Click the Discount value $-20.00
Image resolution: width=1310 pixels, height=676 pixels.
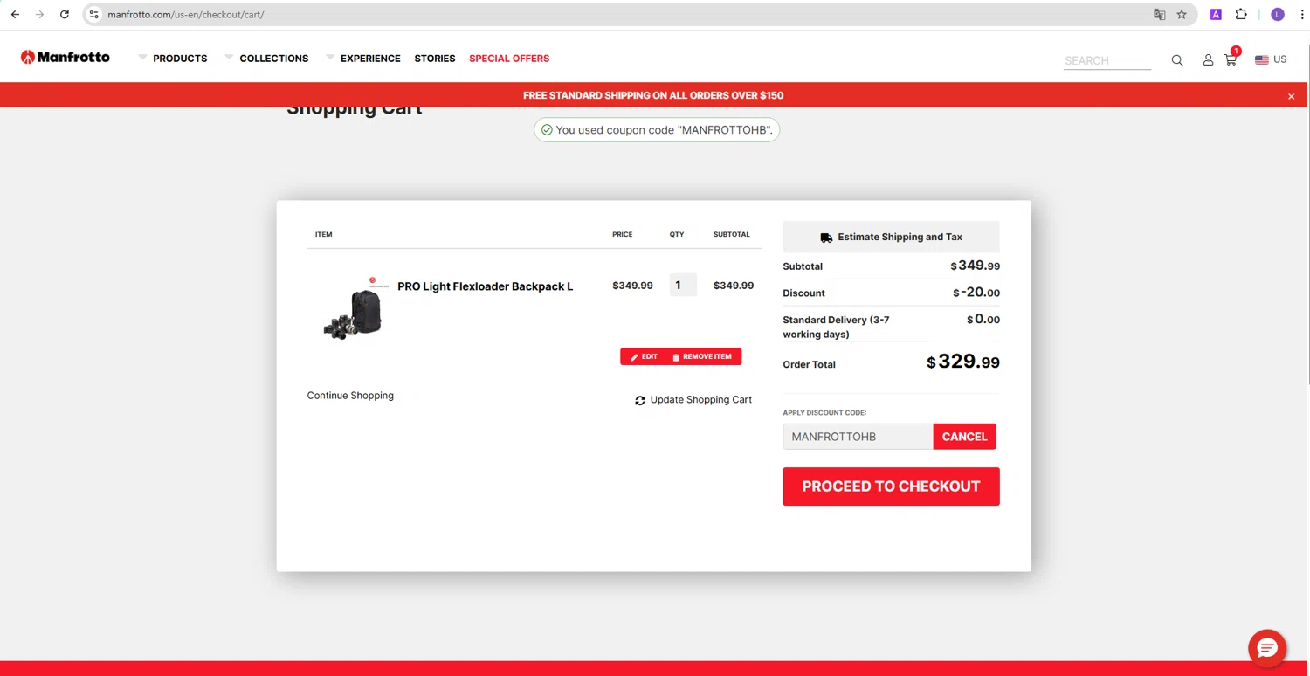976,293
